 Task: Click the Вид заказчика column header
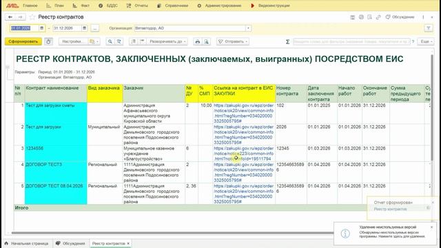point(105,94)
